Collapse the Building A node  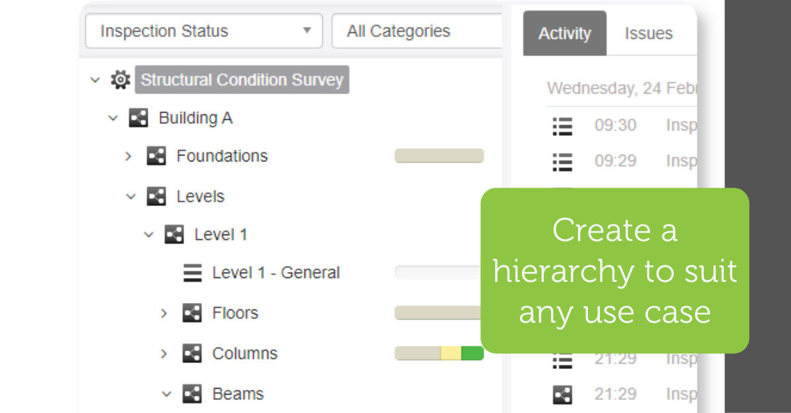click(113, 119)
